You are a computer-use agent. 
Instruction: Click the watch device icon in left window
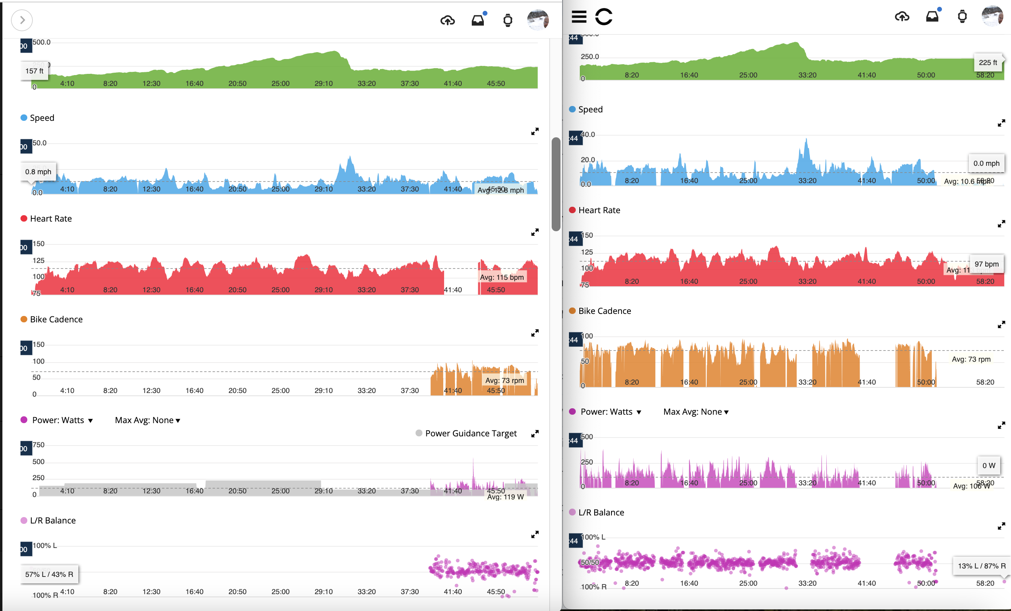[508, 20]
